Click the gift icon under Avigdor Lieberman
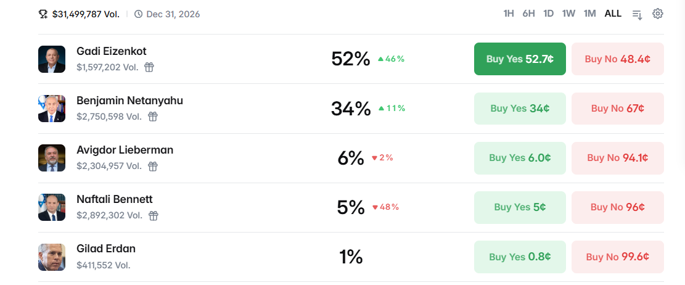Screen dimensions: 685x285 [x=152, y=166]
